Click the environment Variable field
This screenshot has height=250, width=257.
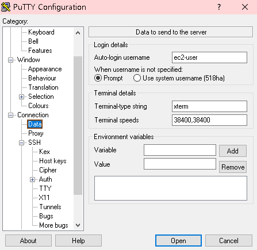180,150
